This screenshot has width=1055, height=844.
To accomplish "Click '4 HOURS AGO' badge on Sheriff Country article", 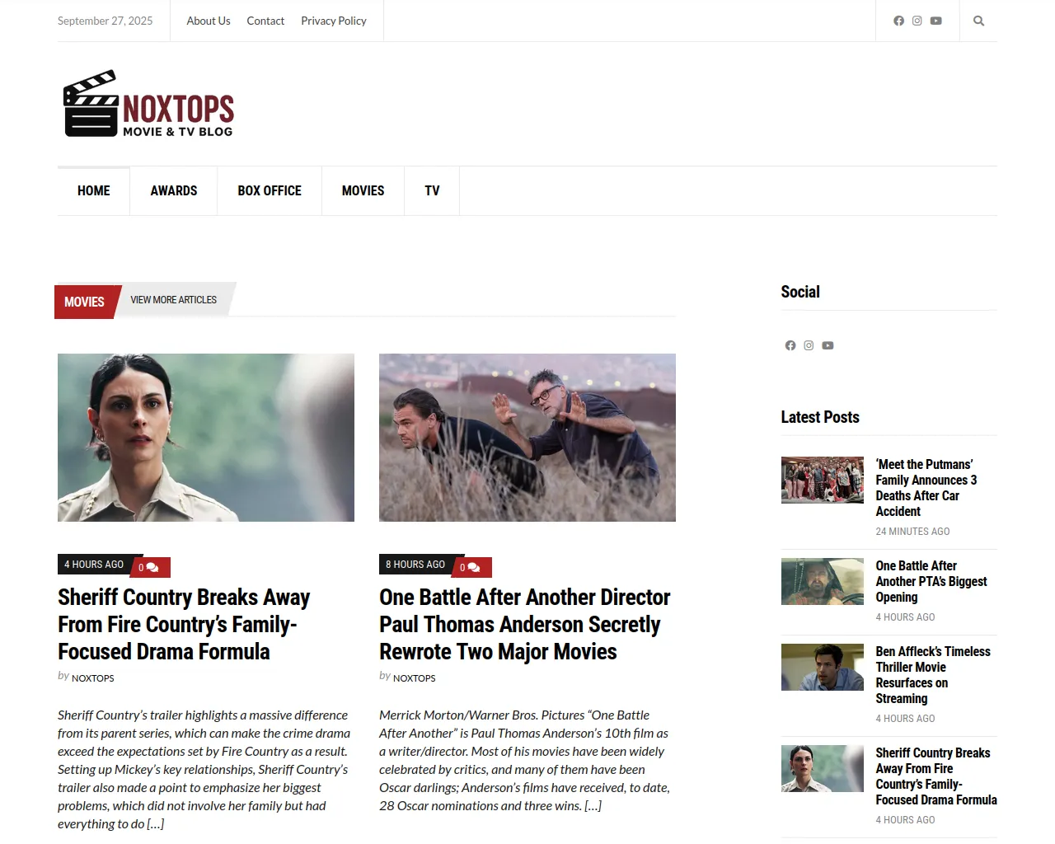I will (94, 565).
